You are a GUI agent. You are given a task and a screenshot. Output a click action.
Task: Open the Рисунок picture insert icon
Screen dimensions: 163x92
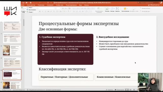coord(107,9)
